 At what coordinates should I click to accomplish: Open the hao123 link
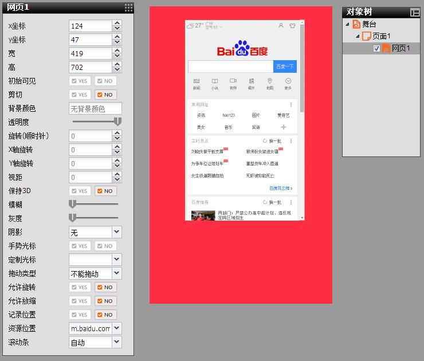pyautogui.click(x=229, y=115)
